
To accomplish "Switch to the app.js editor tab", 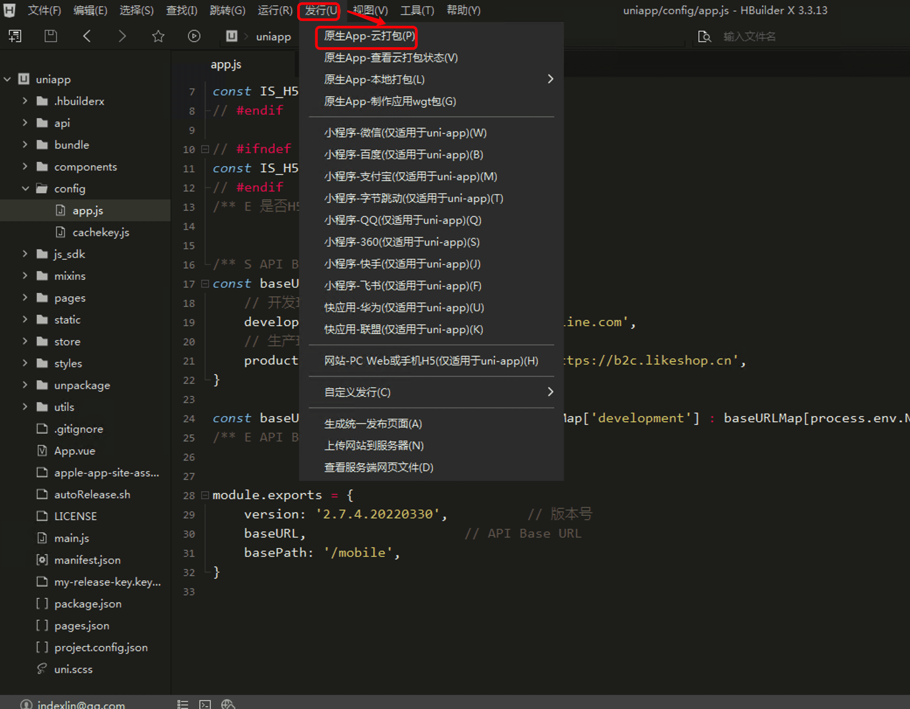I will click(226, 65).
